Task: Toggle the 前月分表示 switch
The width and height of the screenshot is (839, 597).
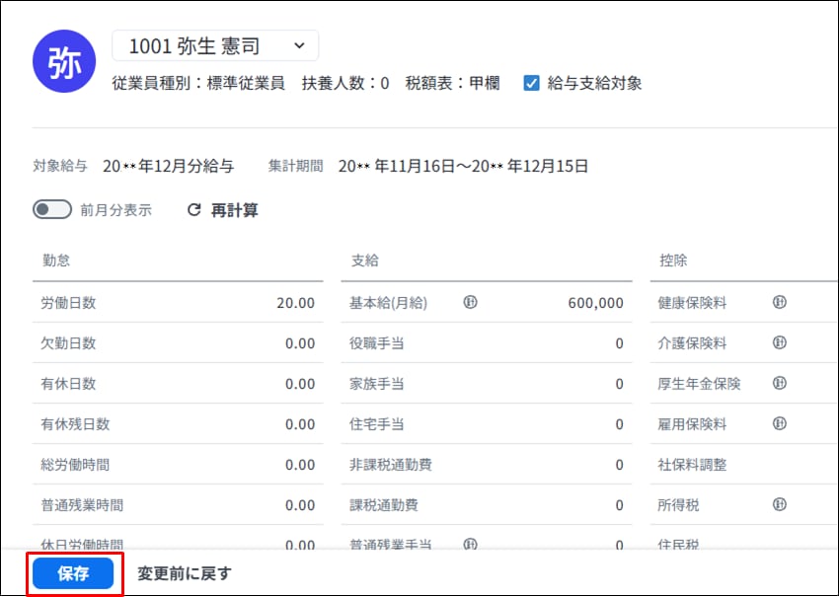Action: (52, 210)
